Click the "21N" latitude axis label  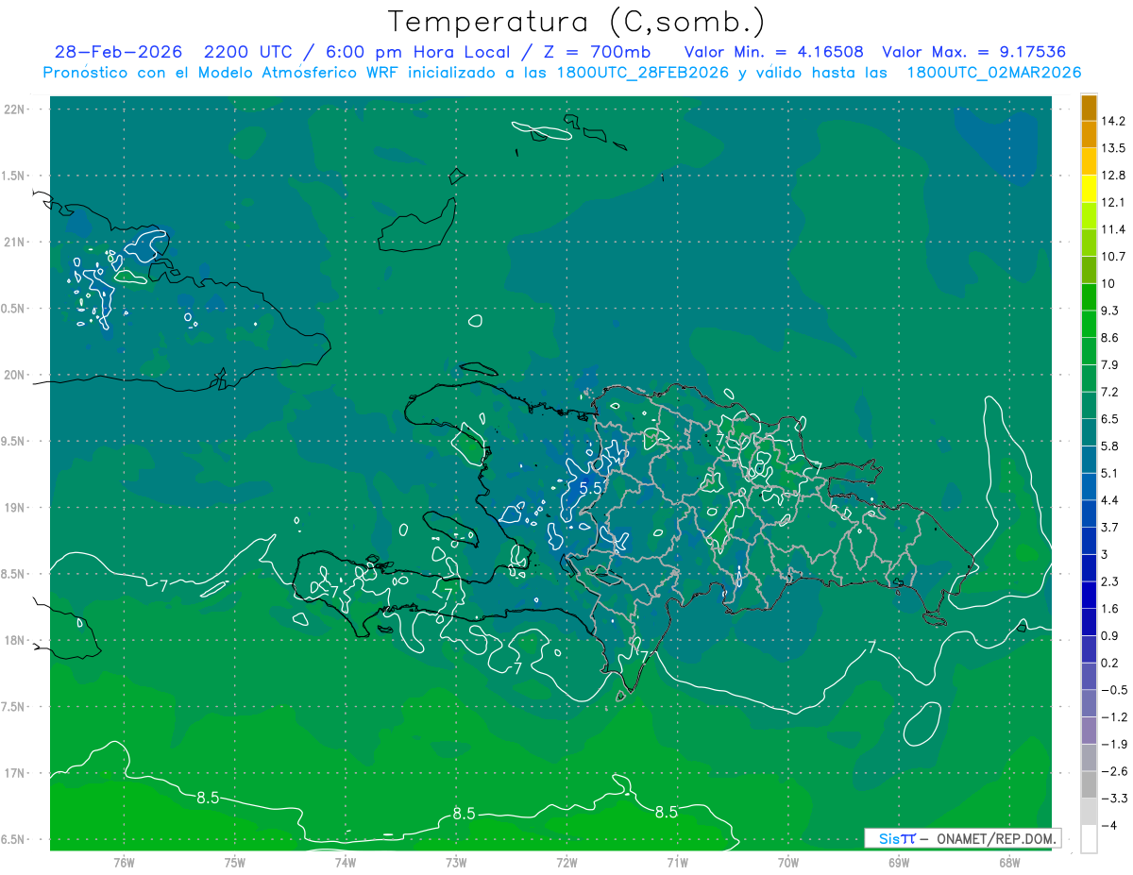[16, 242]
